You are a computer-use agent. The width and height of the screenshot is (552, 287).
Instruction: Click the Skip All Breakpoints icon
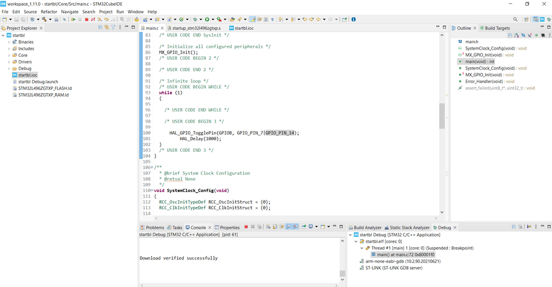pos(64,19)
